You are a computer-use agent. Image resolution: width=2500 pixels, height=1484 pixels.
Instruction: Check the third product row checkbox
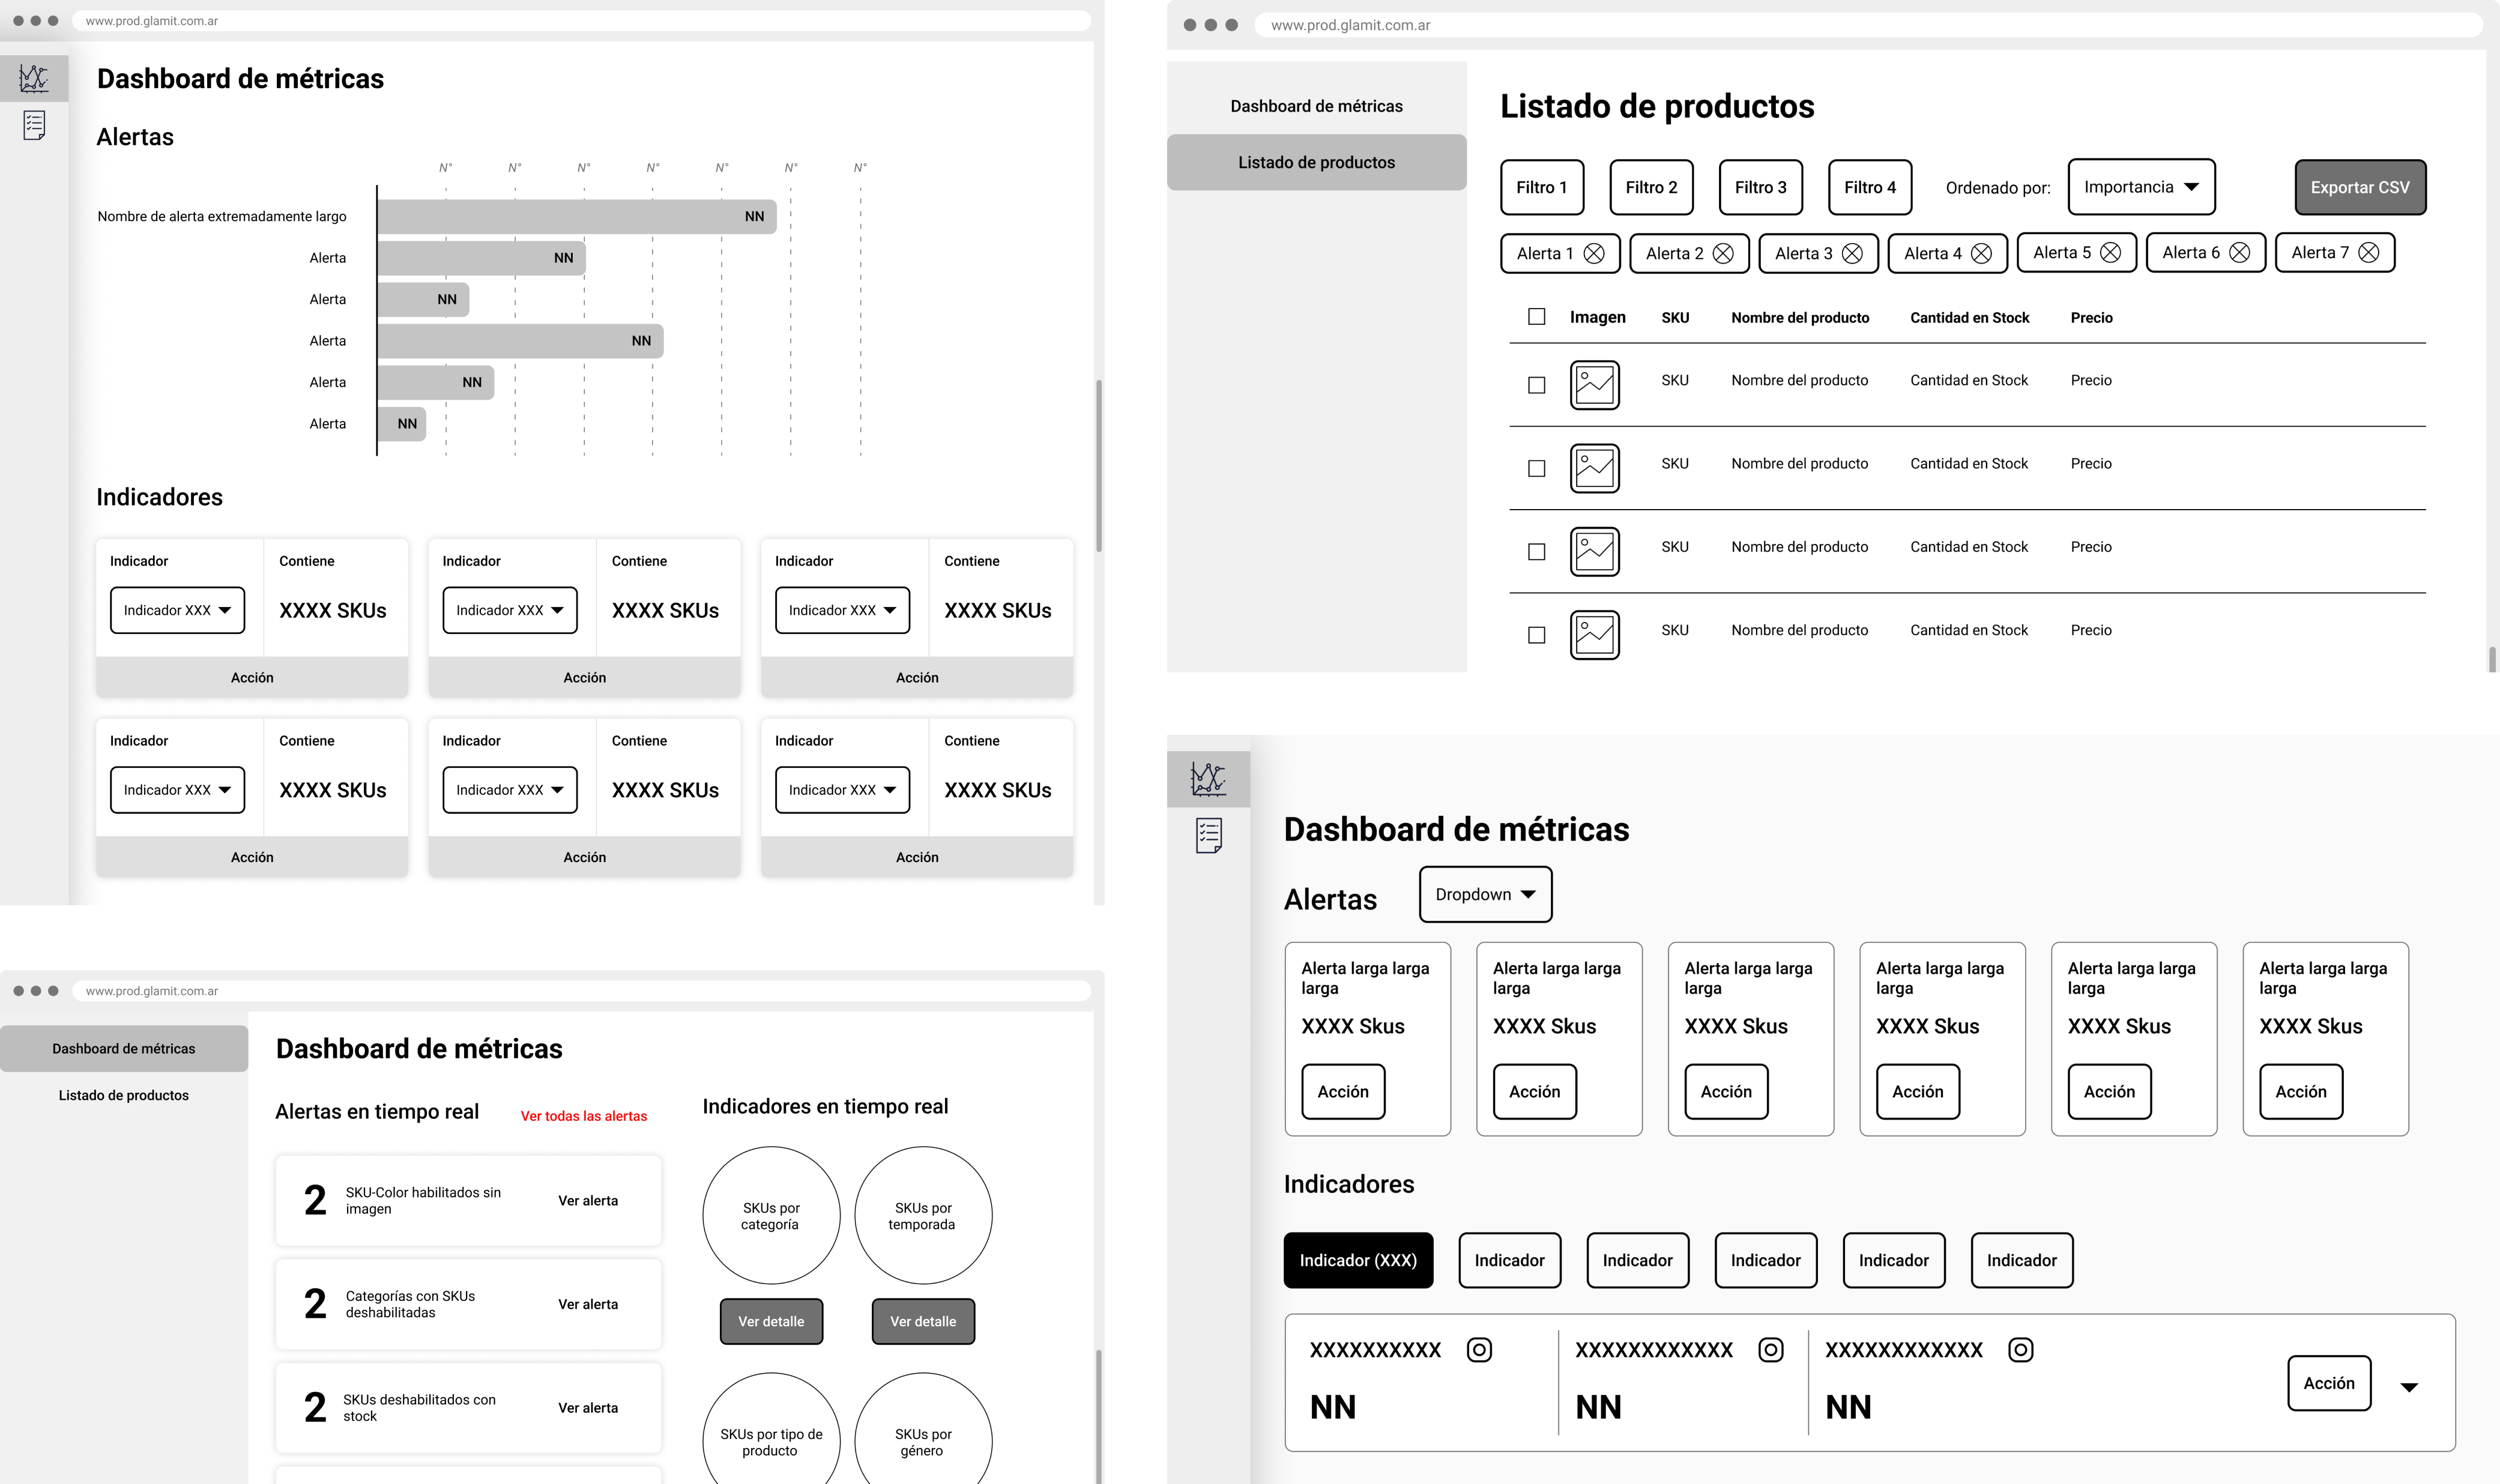coord(1537,552)
